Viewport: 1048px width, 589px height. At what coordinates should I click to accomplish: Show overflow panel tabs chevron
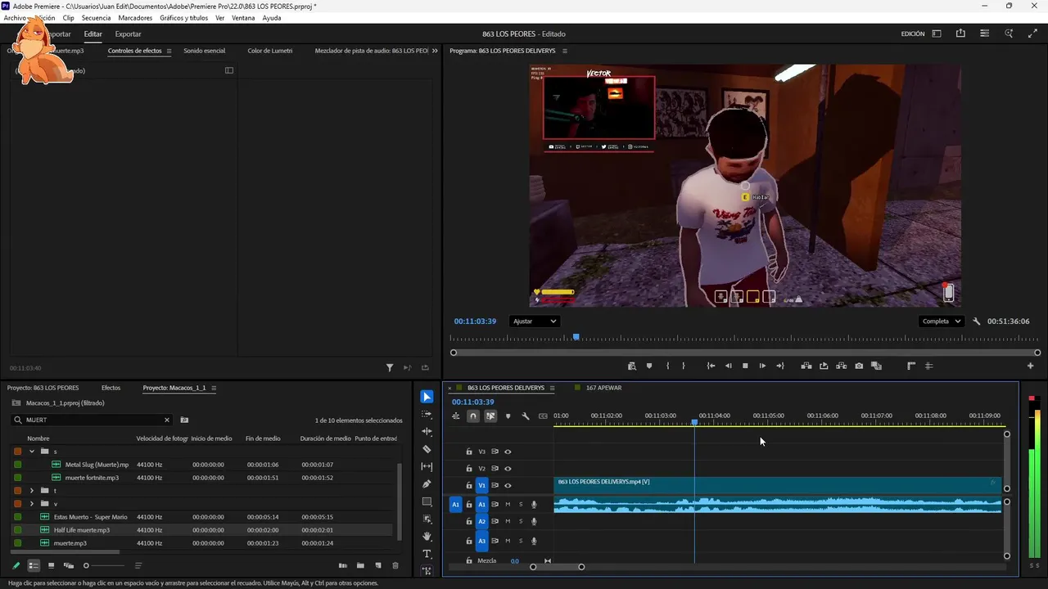pos(435,51)
